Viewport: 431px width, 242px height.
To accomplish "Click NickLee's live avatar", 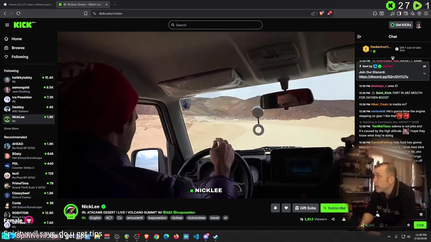I will pyautogui.click(x=71, y=211).
